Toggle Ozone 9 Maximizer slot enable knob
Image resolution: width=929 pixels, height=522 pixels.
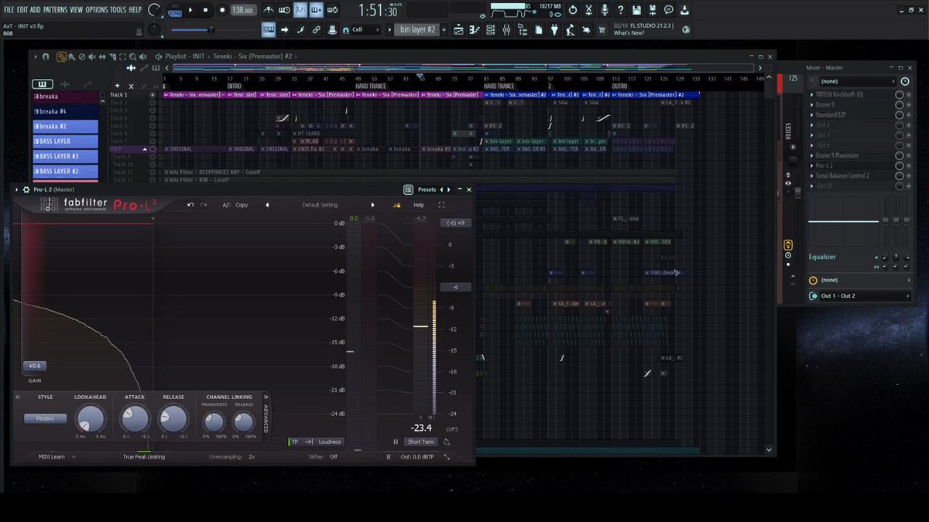899,155
